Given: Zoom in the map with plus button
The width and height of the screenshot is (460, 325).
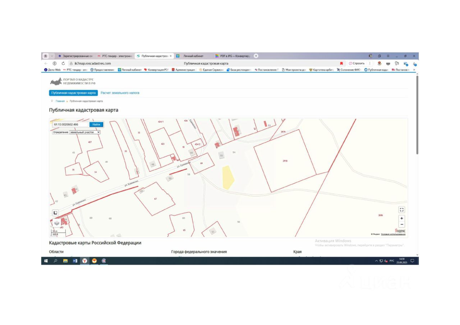Looking at the screenshot, I should click(x=402, y=218).
